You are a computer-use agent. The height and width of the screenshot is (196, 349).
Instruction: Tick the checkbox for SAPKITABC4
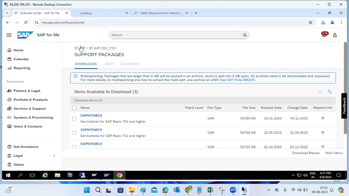pos(74,147)
